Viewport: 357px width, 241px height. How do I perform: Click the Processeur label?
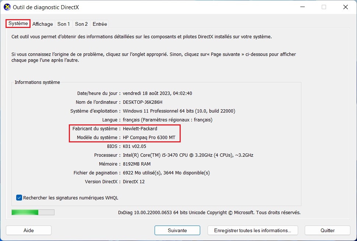[x=107, y=155]
